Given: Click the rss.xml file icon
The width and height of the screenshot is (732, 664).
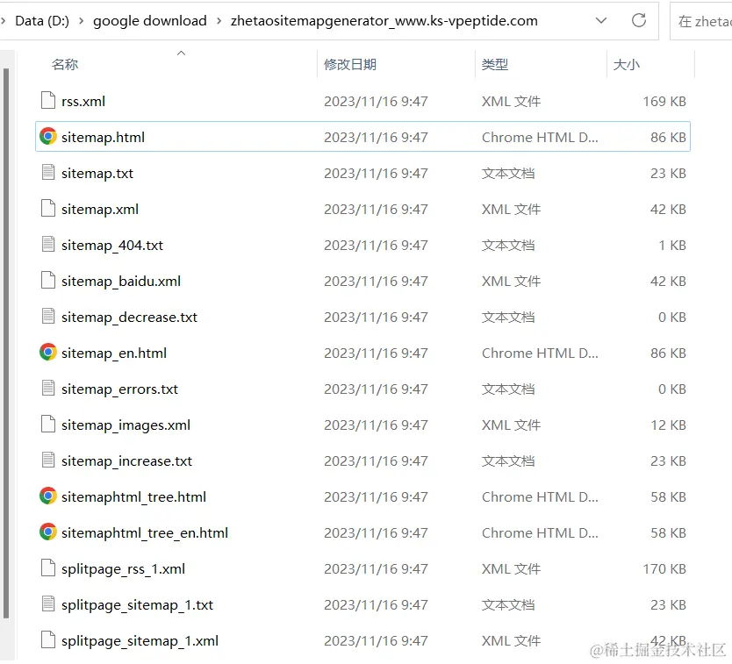Looking at the screenshot, I should tap(48, 100).
